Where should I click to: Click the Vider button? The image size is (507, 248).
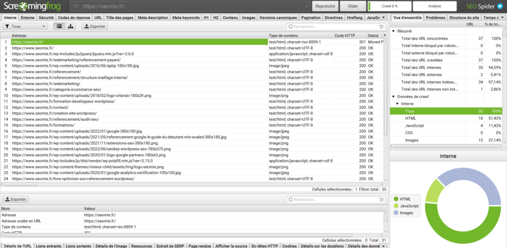pyautogui.click(x=353, y=6)
